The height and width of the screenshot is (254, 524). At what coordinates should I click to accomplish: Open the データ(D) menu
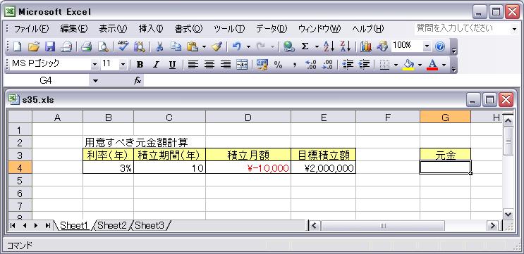[x=272, y=29]
